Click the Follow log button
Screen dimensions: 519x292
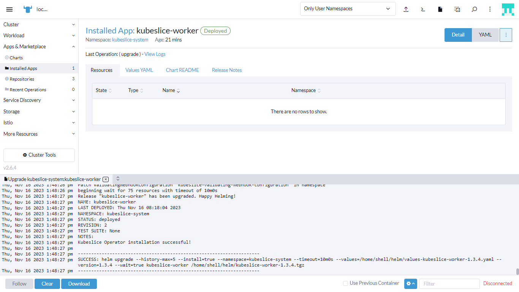[19, 284]
